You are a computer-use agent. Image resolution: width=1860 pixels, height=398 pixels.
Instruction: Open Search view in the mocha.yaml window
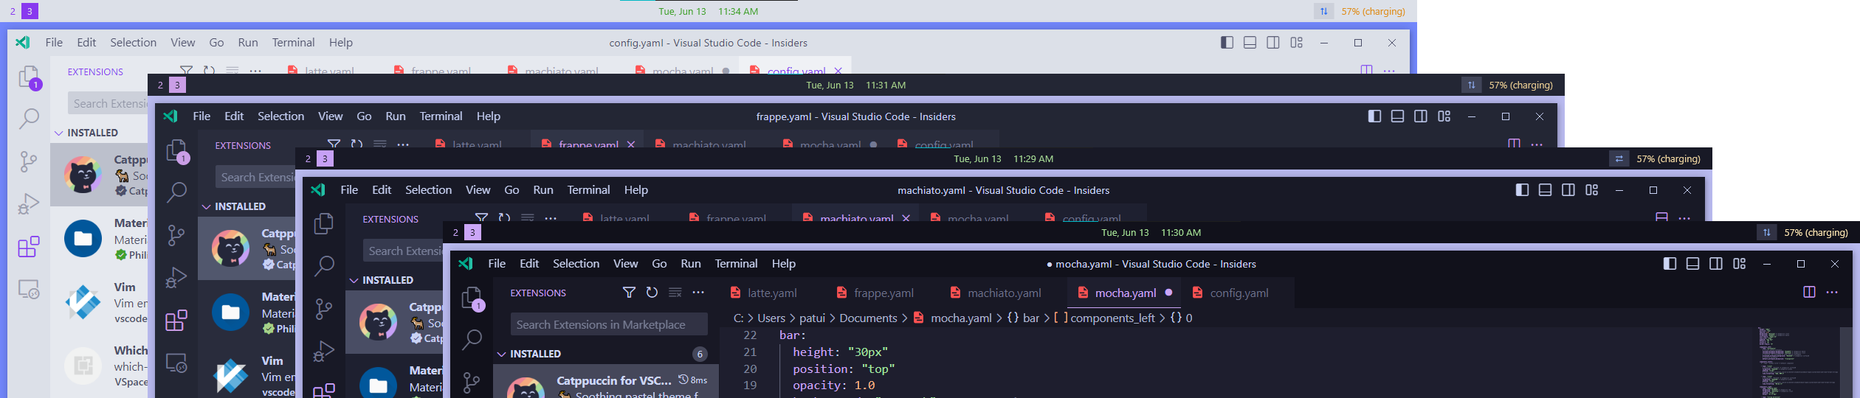coord(472,339)
